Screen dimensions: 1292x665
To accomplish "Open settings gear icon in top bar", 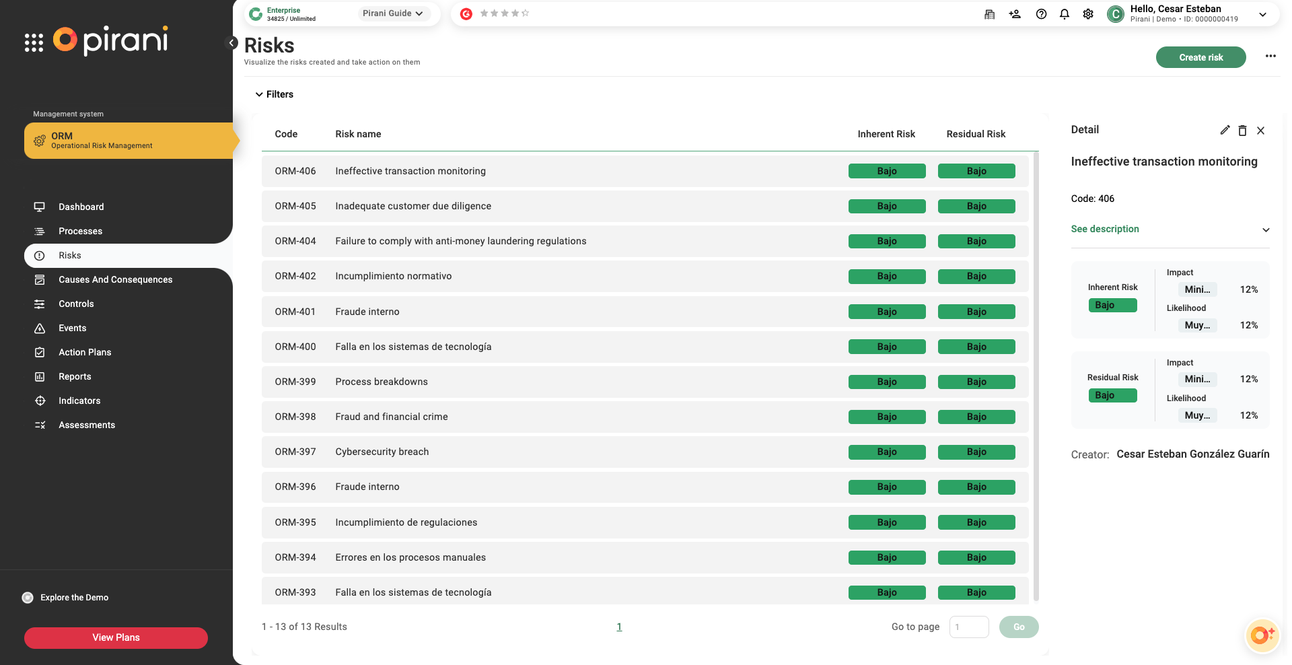I will point(1087,14).
